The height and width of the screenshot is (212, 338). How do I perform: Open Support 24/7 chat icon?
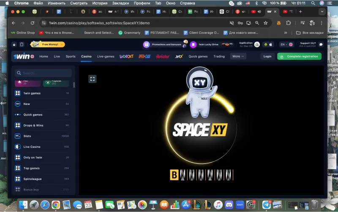coord(321,44)
